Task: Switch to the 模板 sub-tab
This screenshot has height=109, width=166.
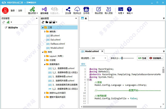Action: click(x=83, y=64)
